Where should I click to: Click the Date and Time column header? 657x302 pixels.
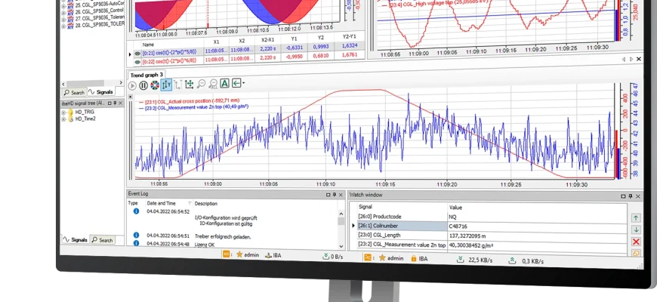click(x=162, y=203)
